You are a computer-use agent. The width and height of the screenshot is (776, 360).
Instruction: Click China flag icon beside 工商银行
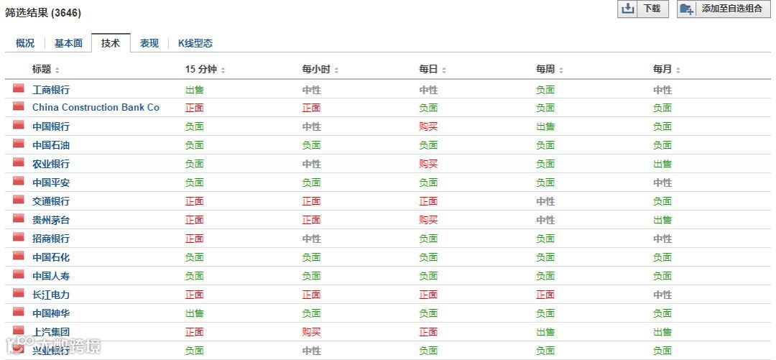coord(18,88)
